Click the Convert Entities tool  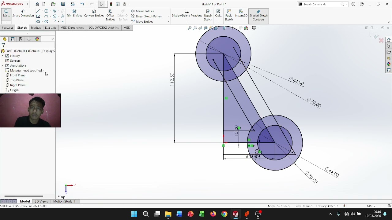pyautogui.click(x=94, y=13)
